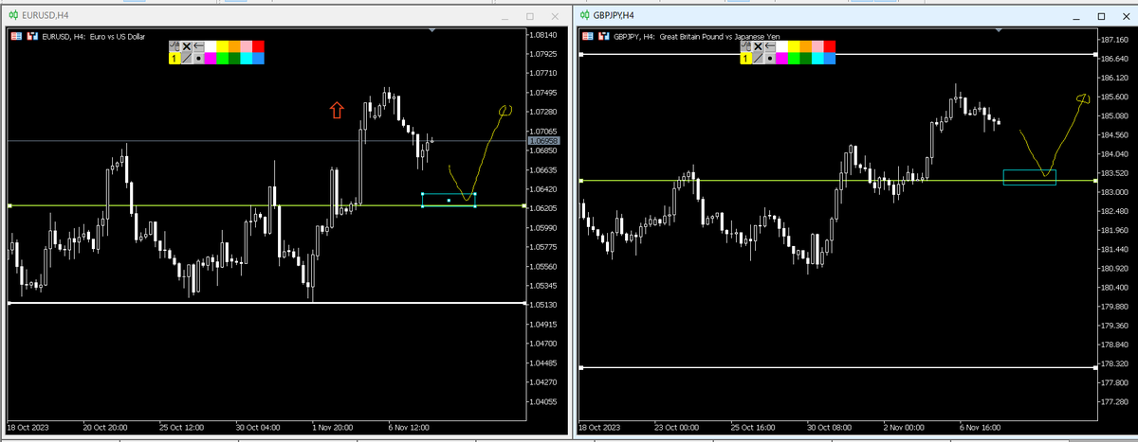Pick the pink swatch in EURUSD palette
Viewport: 1138px width, 442px height.
point(247,46)
